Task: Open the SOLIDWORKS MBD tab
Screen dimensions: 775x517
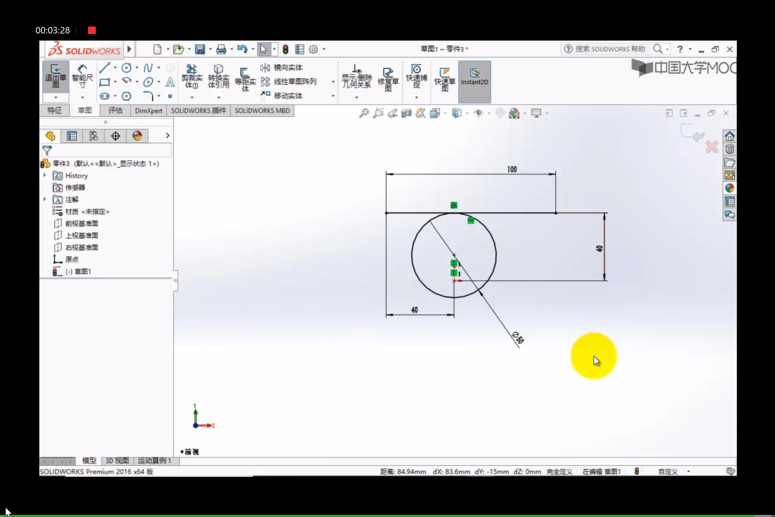Action: (262, 111)
